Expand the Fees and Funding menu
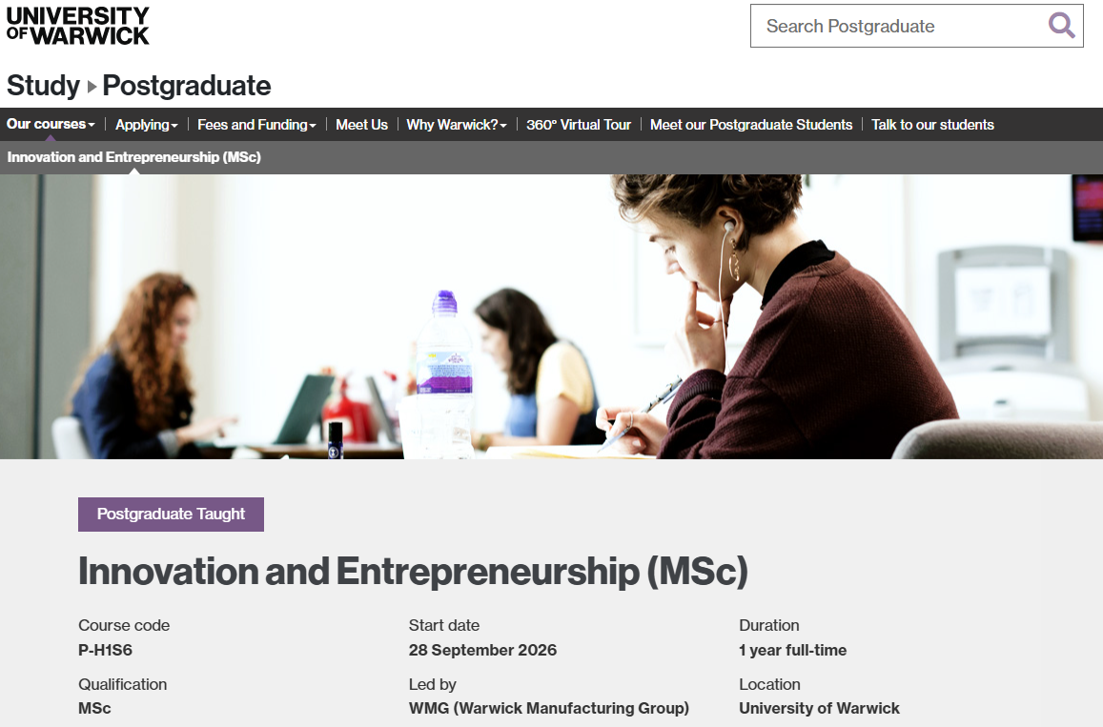1103x727 pixels. click(x=256, y=125)
